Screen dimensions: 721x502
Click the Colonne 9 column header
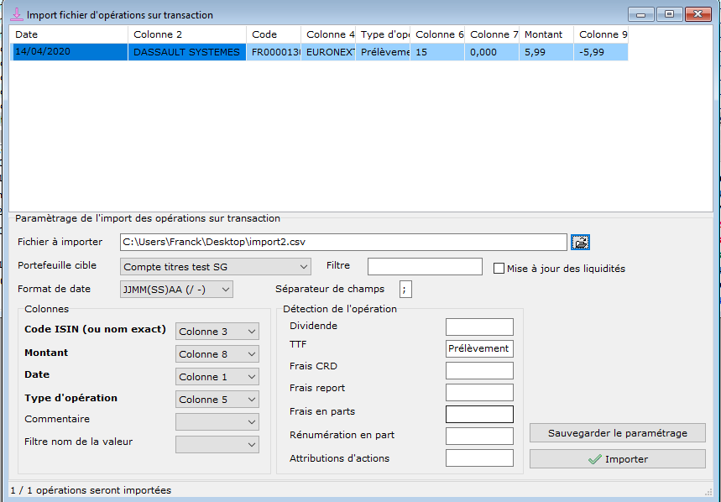[601, 34]
